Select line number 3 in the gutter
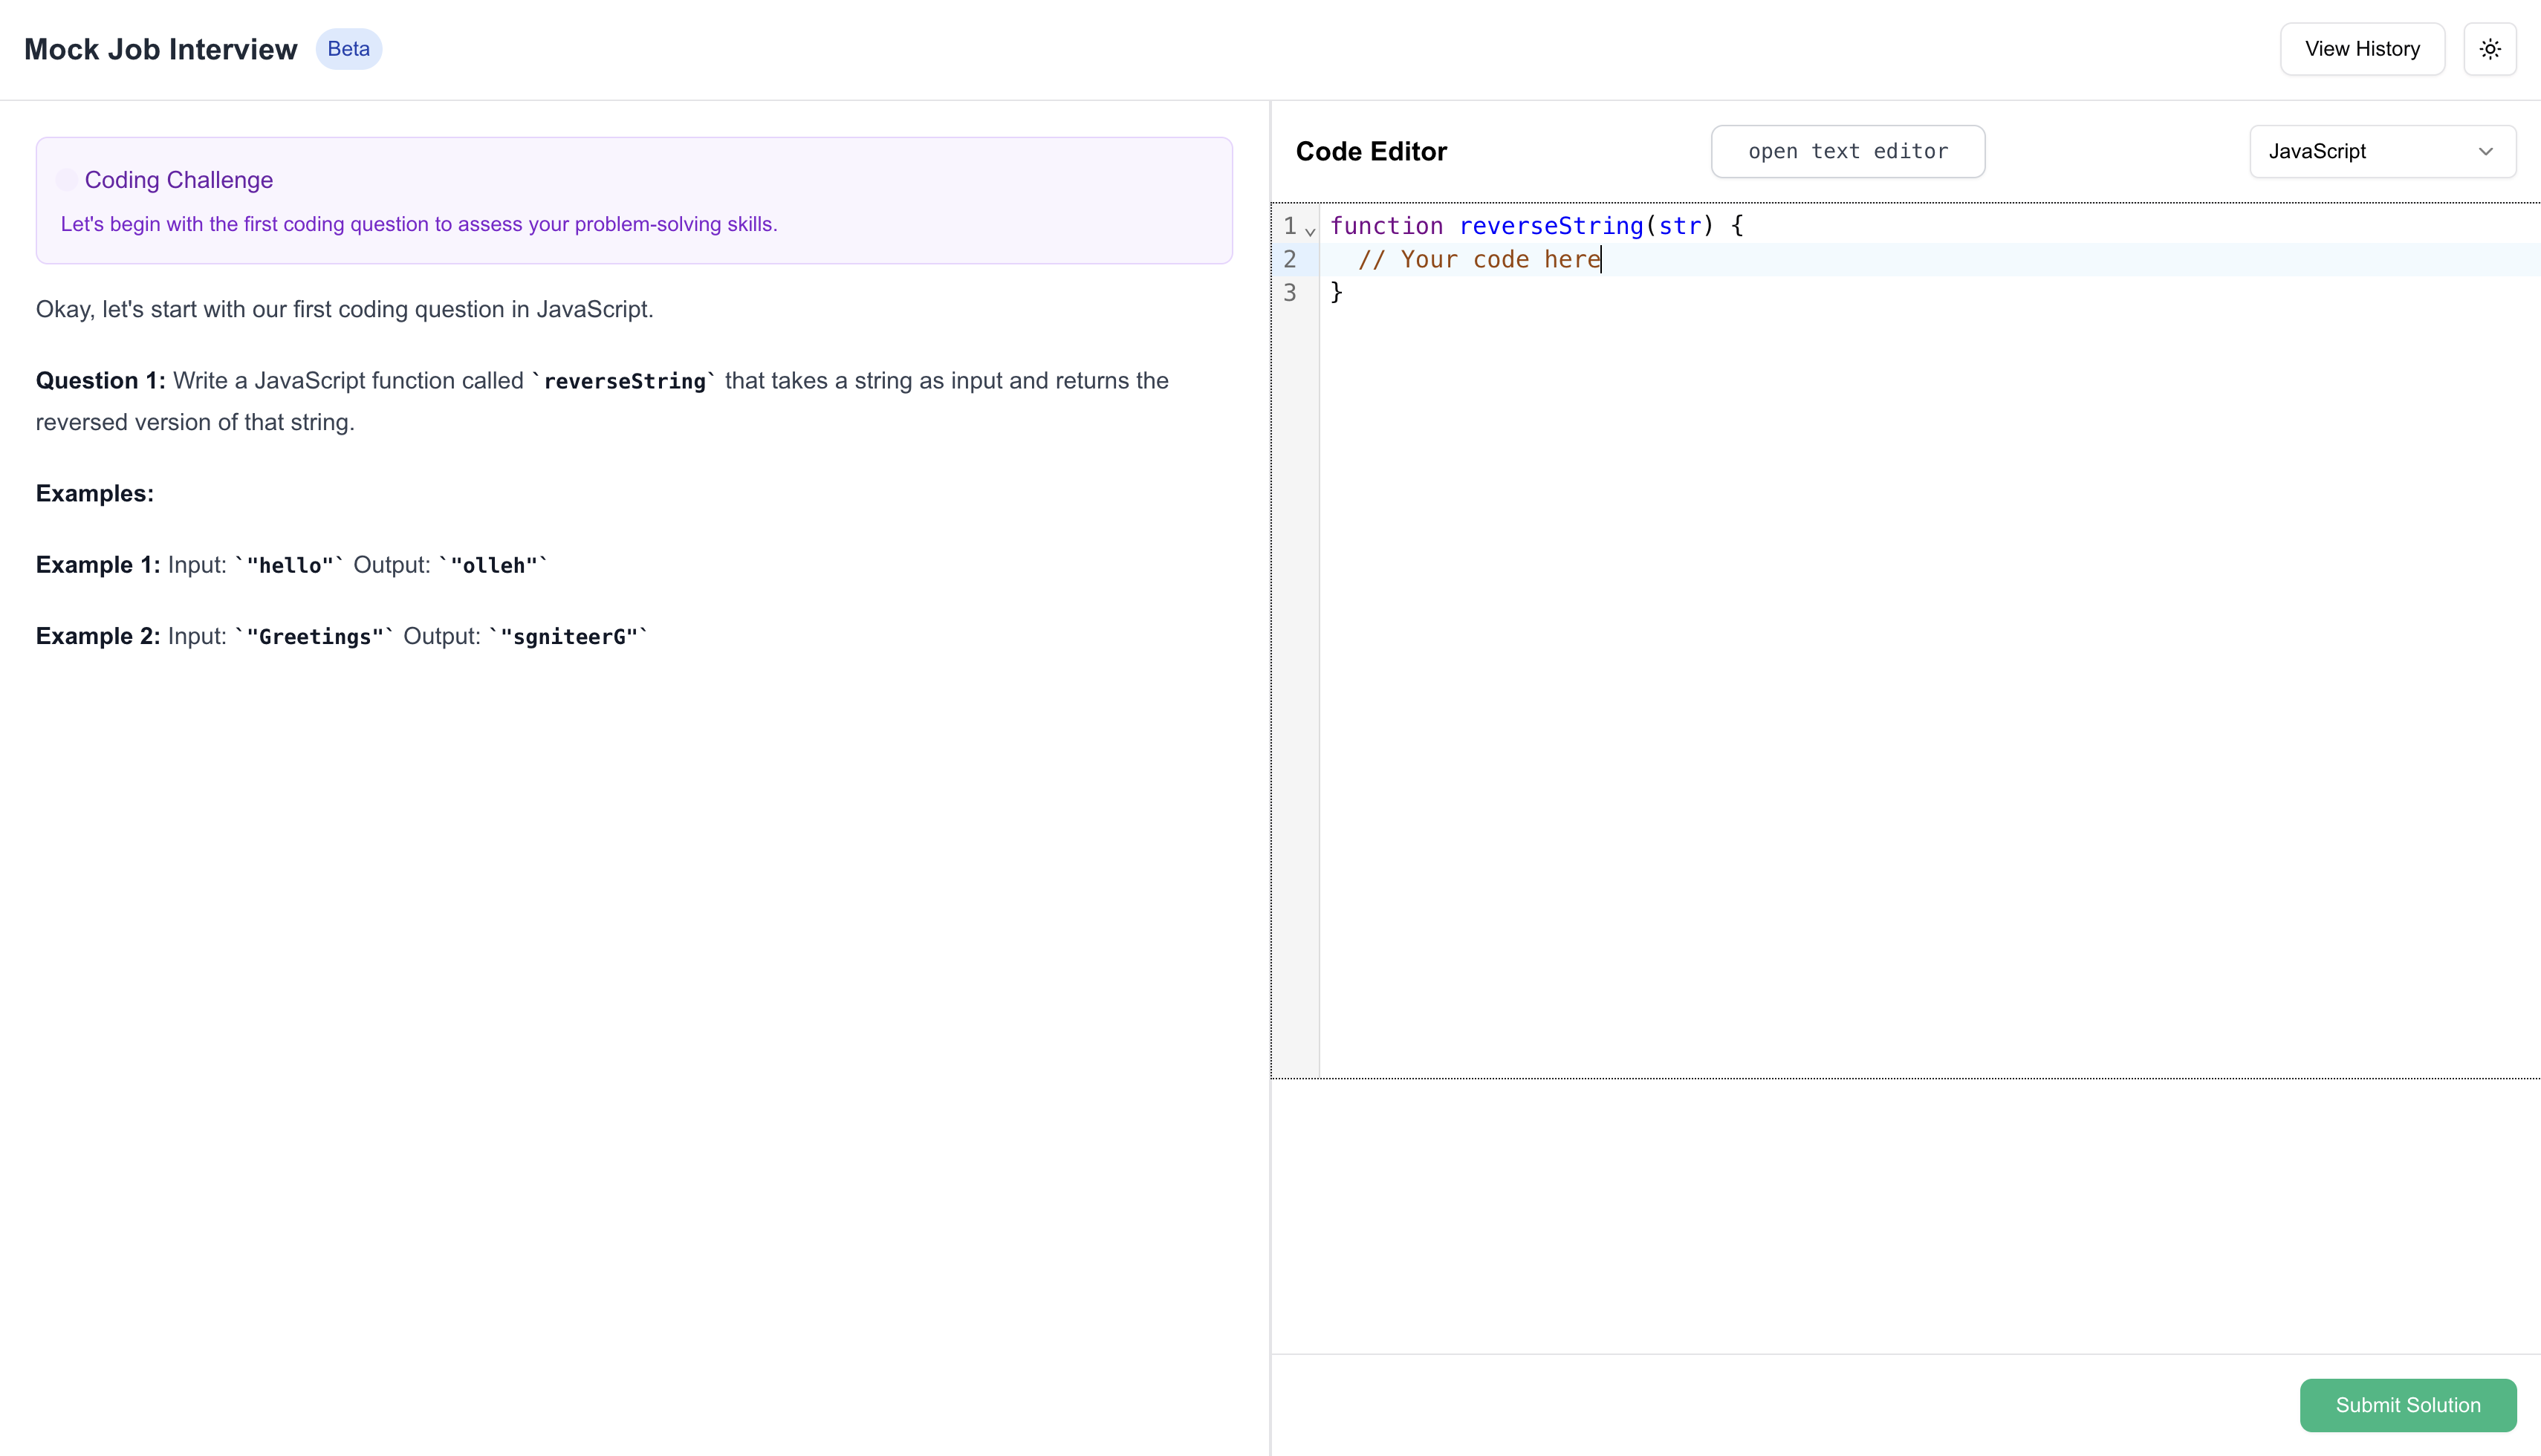2541x1456 pixels. [1289, 293]
